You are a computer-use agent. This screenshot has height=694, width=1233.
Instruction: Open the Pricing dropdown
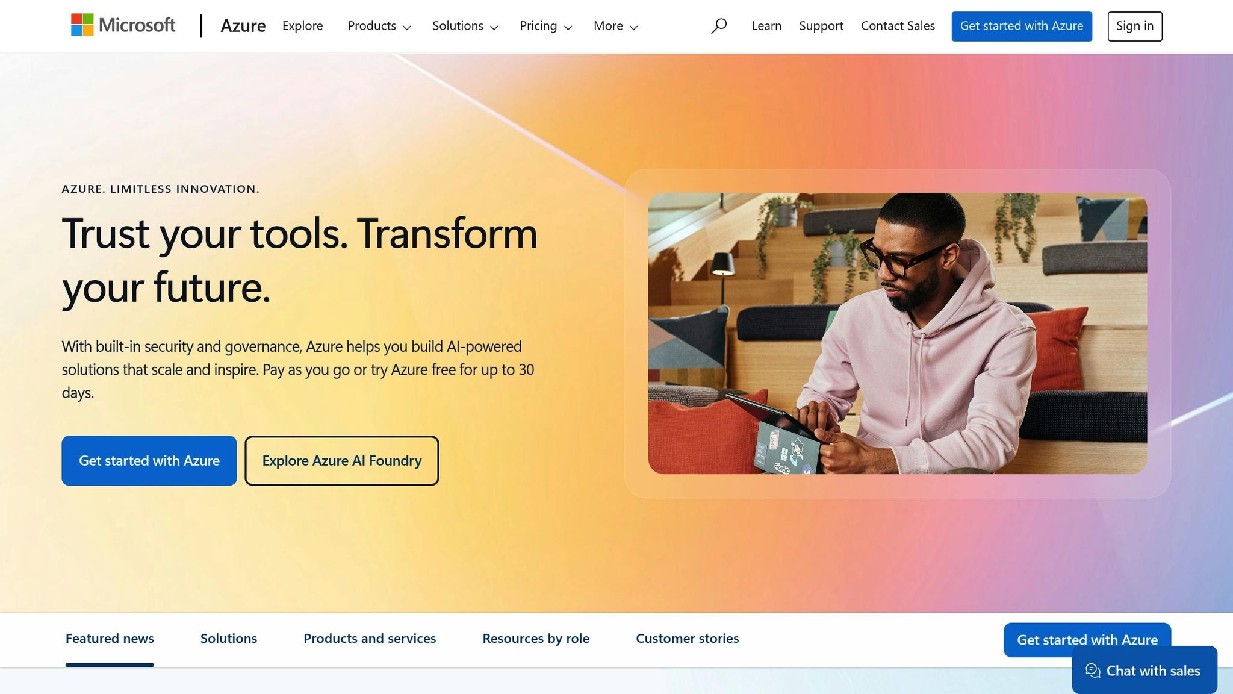tap(545, 26)
